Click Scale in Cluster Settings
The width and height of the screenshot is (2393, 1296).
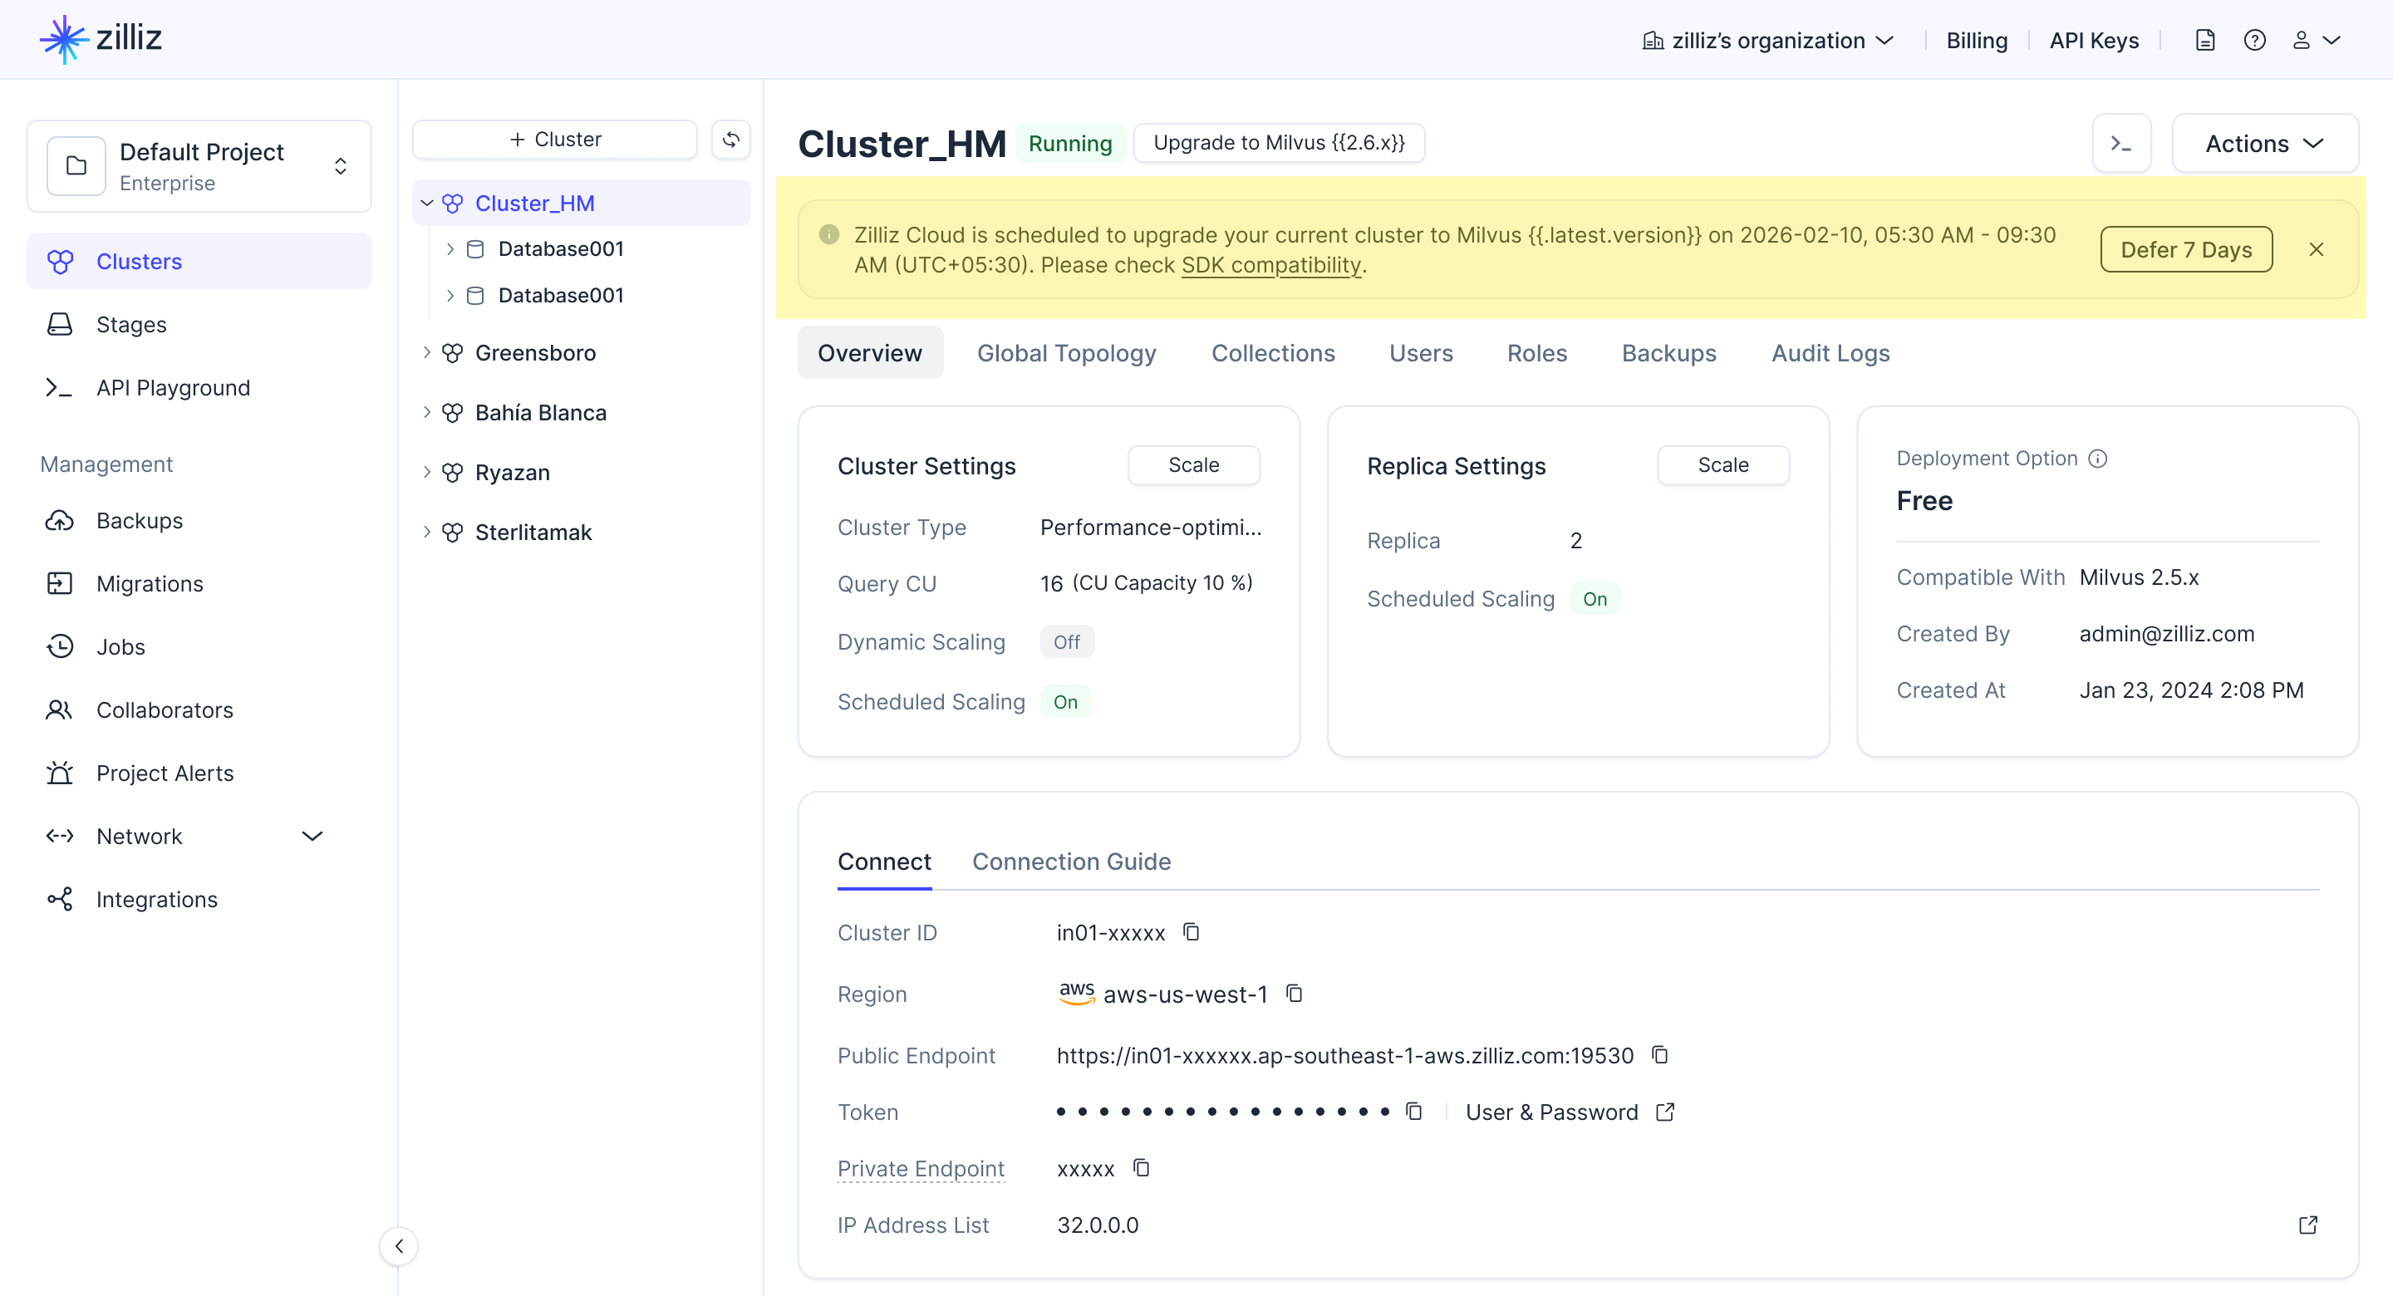(1194, 464)
